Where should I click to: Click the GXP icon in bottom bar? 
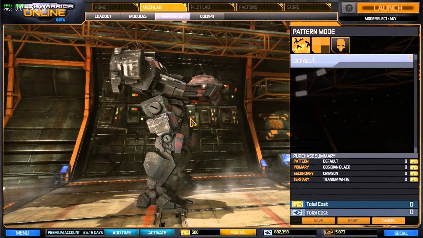pos(329,232)
